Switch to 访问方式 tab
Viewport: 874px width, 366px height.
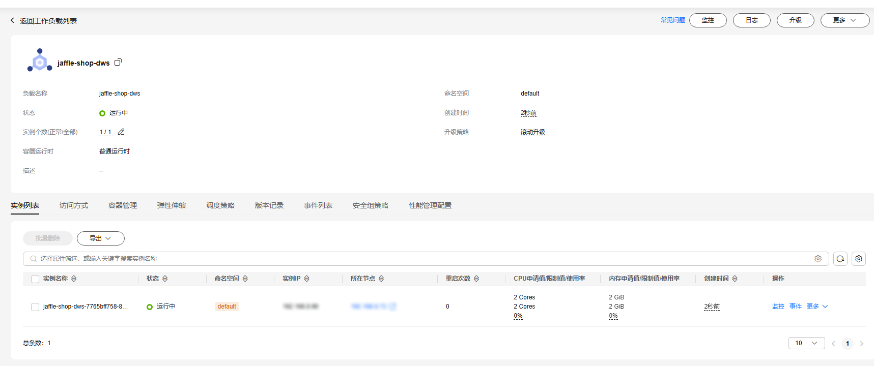click(x=74, y=205)
